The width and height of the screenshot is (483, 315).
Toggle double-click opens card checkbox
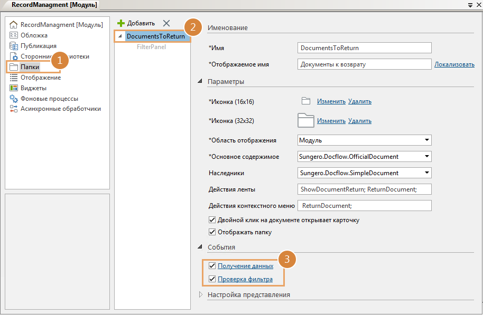(212, 220)
